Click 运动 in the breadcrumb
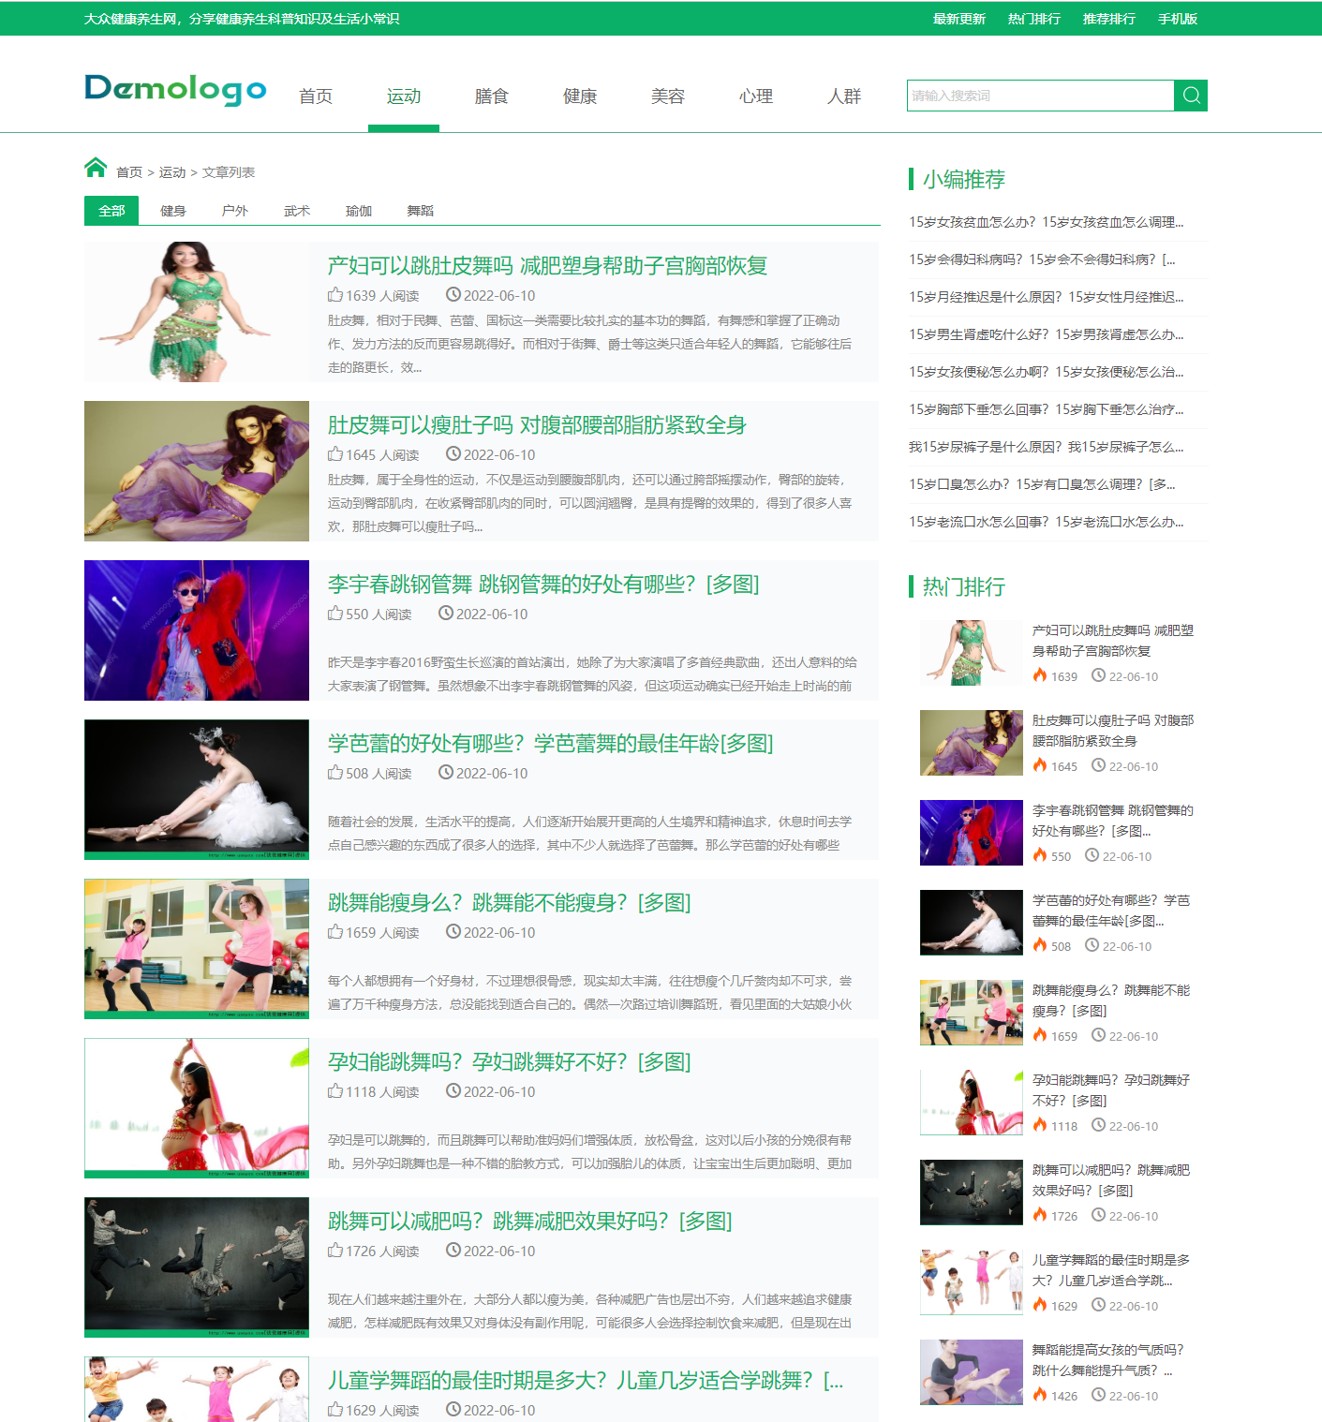Viewport: 1322px width, 1422px height. [x=172, y=172]
